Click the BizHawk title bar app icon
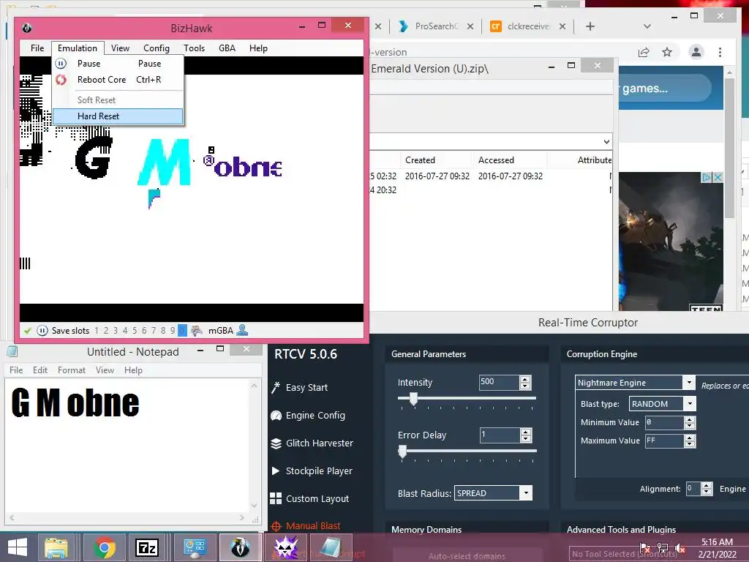 click(x=27, y=29)
